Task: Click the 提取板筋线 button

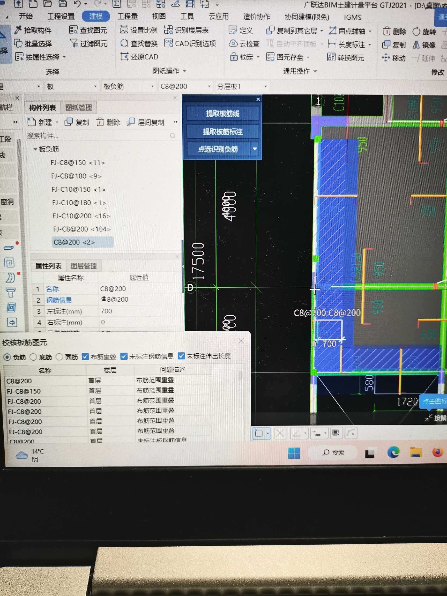Action: [222, 114]
